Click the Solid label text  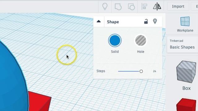[115, 51]
